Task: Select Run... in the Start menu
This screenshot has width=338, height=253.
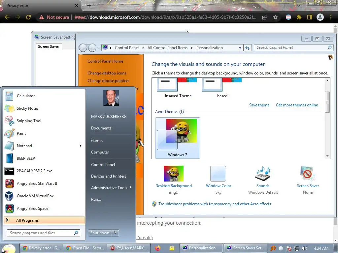Action: [x=96, y=199]
